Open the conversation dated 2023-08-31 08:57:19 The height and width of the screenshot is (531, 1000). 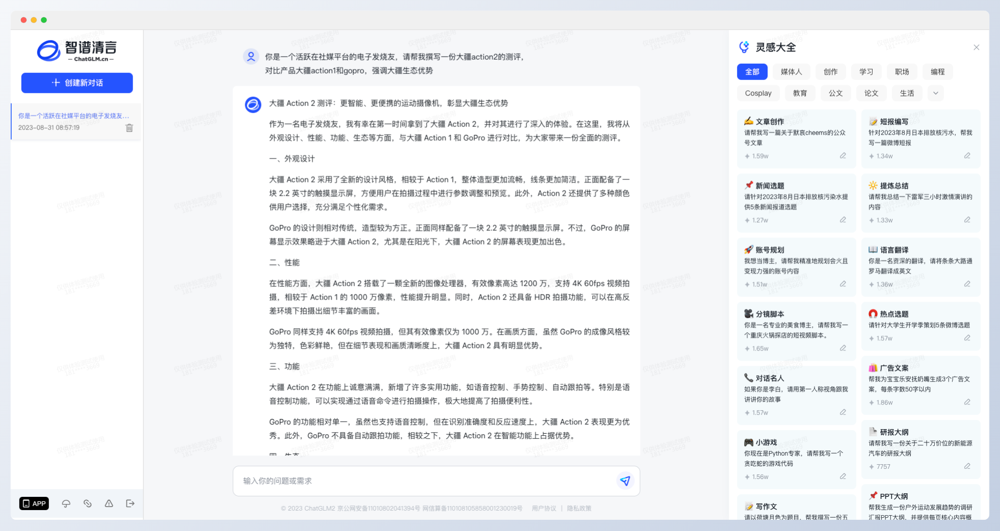click(x=75, y=121)
